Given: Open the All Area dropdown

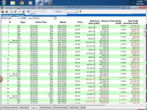Looking at the screenshot, I should point(66,12).
